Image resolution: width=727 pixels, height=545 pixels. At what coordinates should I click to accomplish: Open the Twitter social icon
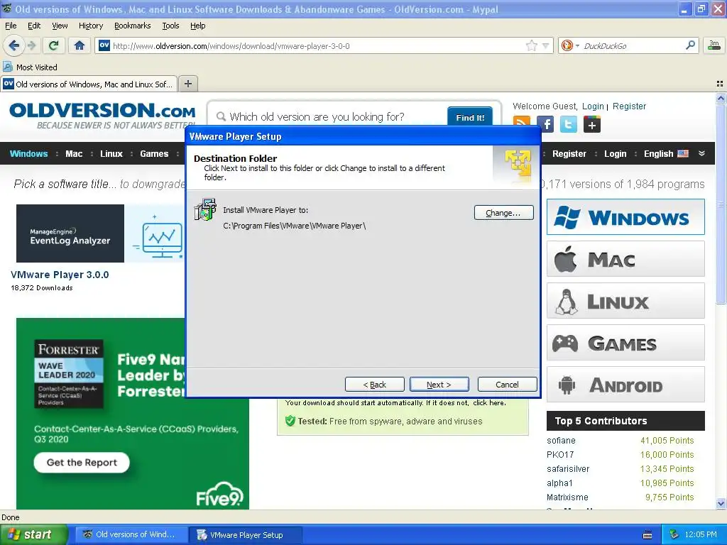point(569,124)
